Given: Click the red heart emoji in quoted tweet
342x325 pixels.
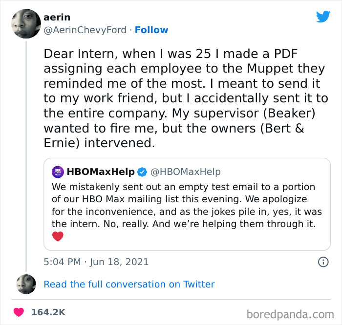Looking at the screenshot, I should click(x=58, y=236).
